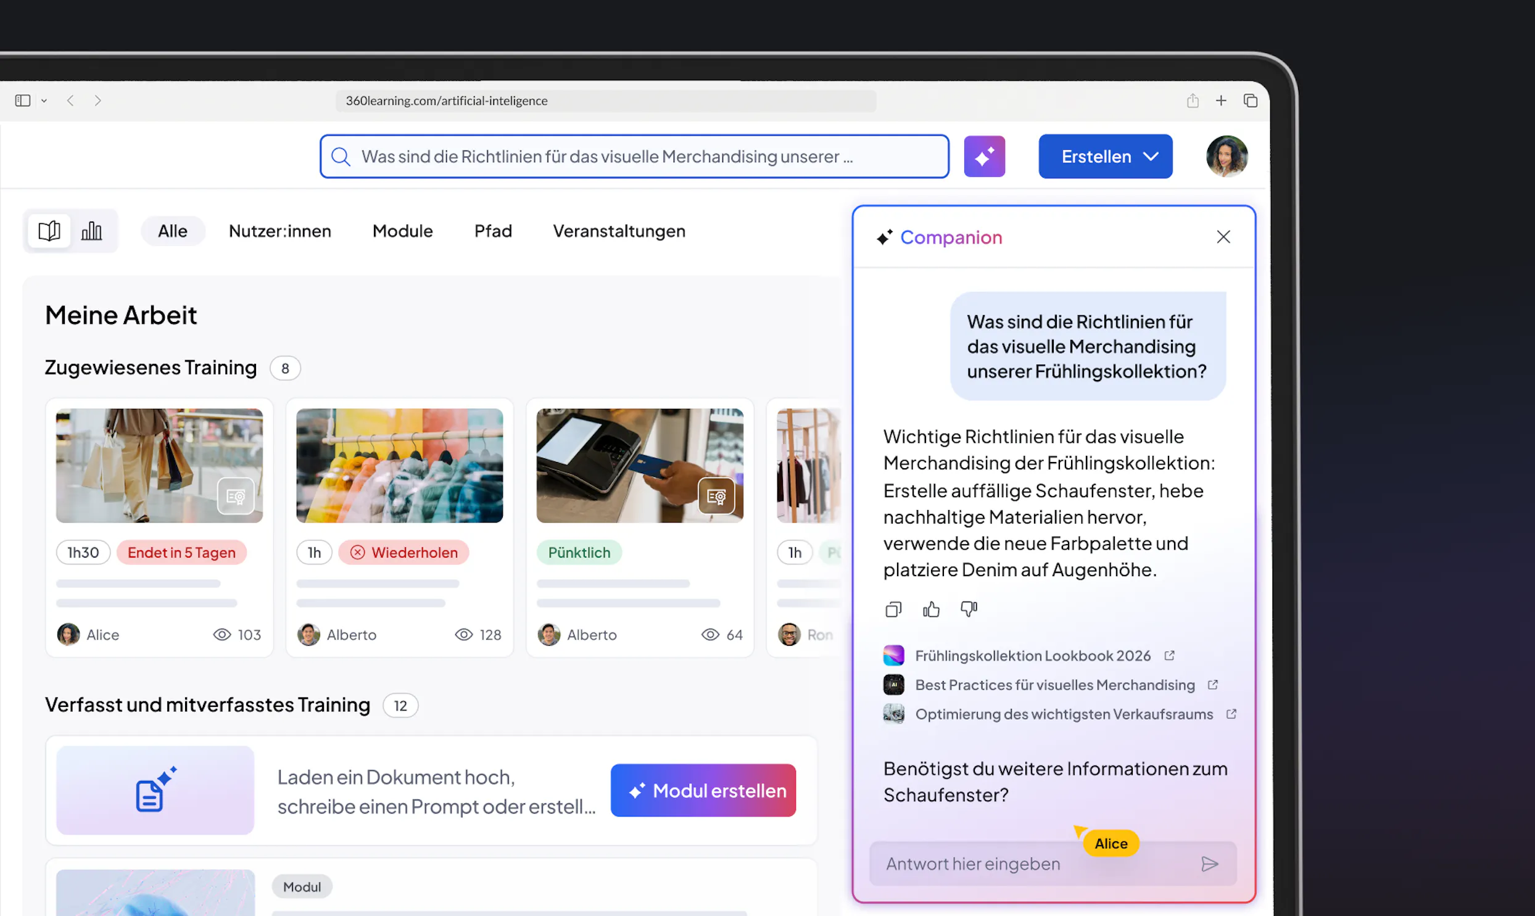The height and width of the screenshot is (916, 1535).
Task: Open a new browser tab with plus icon
Action: (x=1221, y=101)
